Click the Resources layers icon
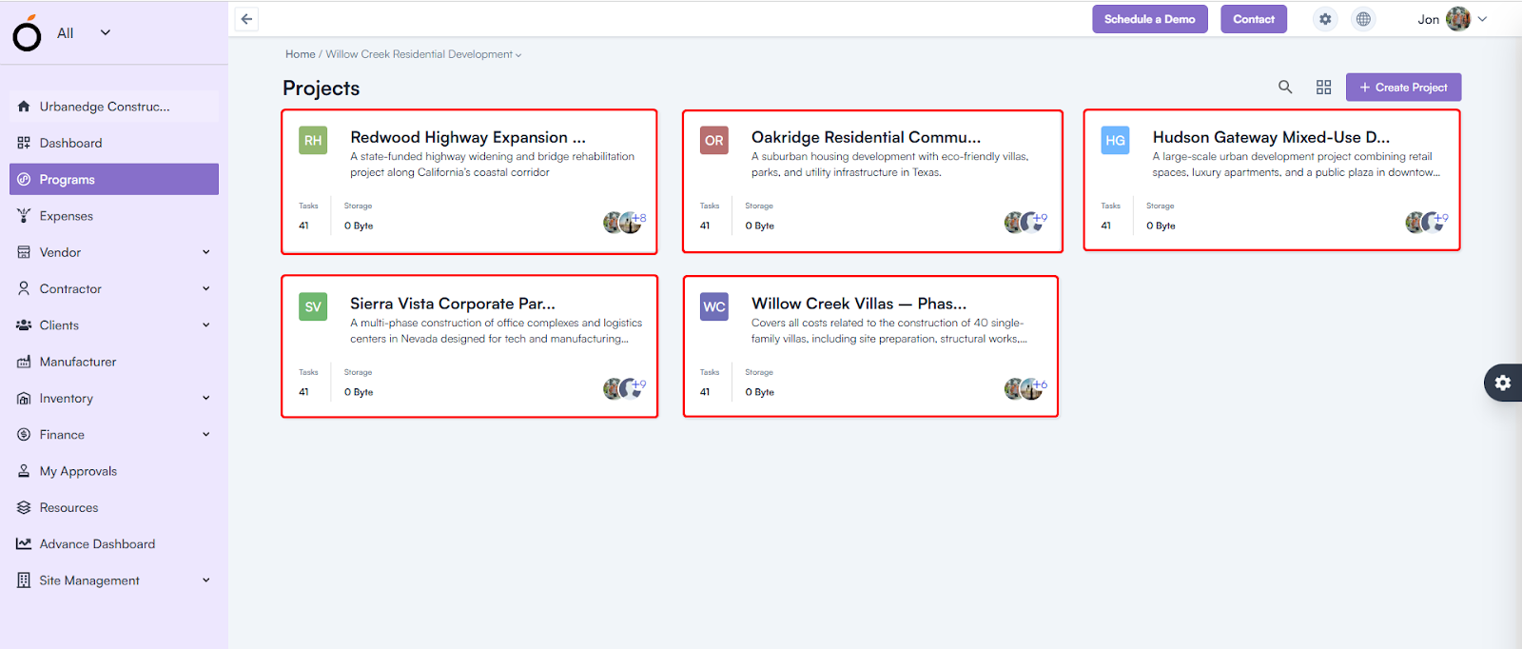 pyautogui.click(x=24, y=507)
